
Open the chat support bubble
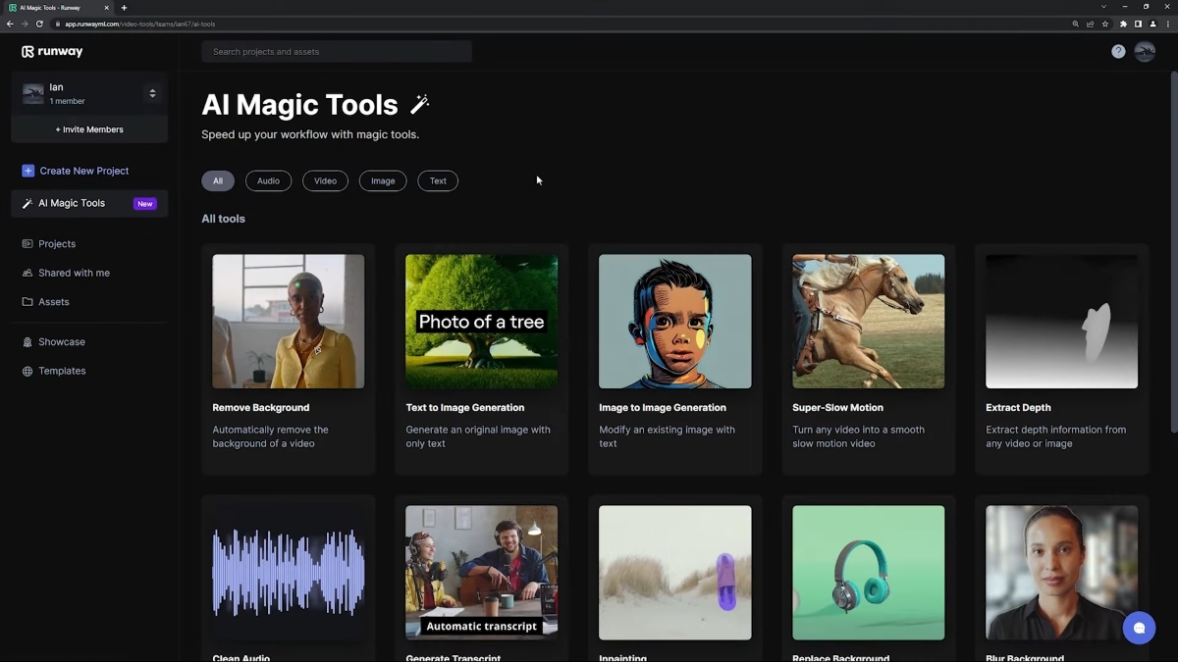pos(1139,628)
